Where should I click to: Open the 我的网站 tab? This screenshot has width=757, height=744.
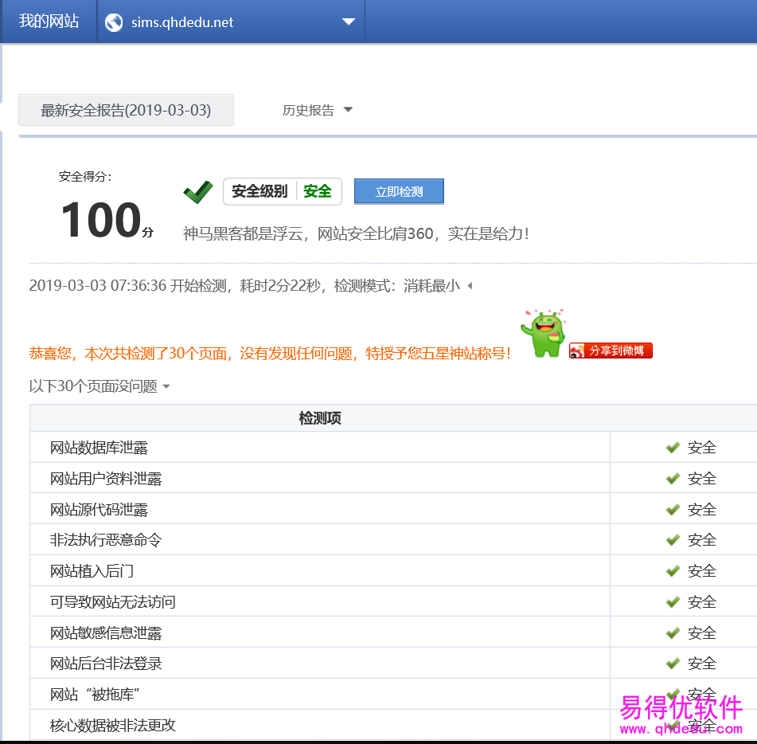point(49,22)
